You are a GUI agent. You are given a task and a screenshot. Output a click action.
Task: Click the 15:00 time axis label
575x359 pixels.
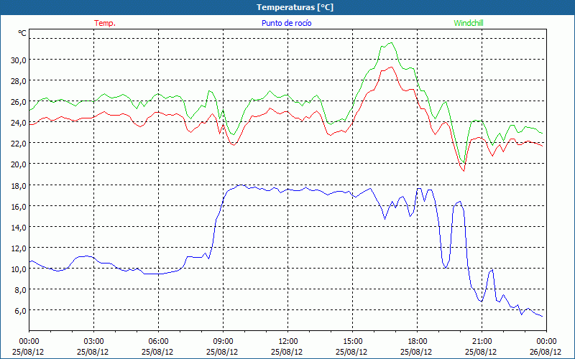click(352, 342)
